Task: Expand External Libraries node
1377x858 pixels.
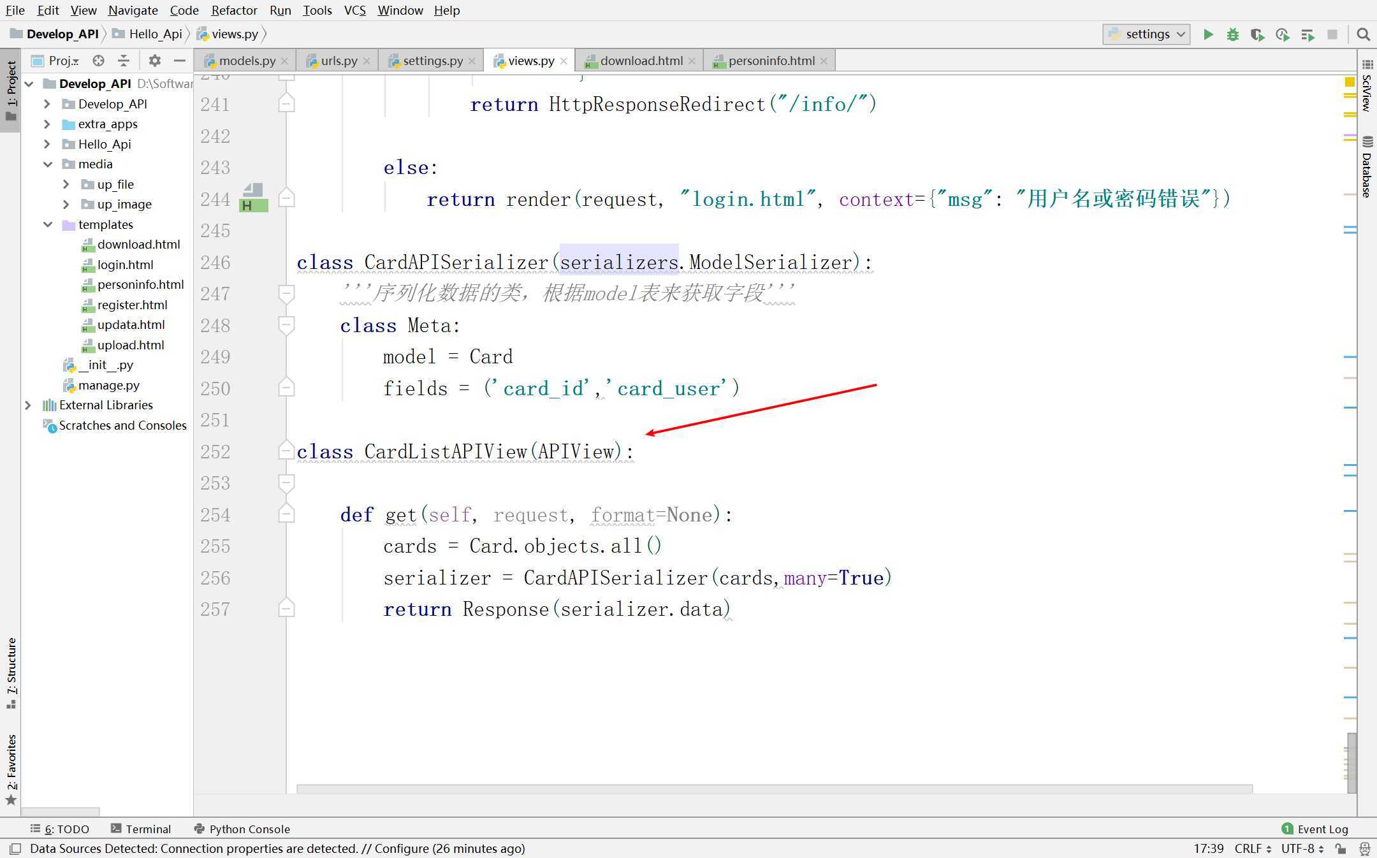Action: [x=28, y=405]
